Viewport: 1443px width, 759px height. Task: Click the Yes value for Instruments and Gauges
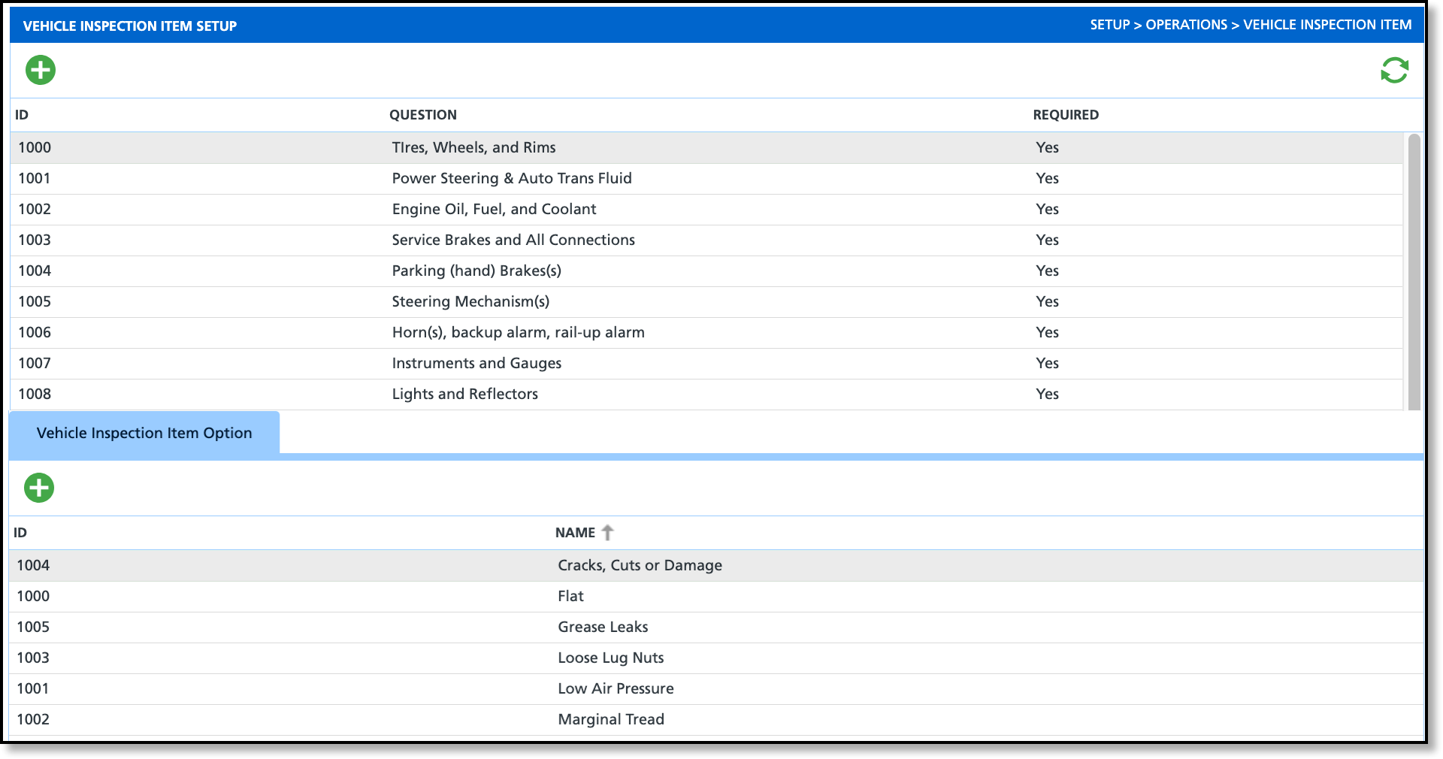click(x=1047, y=364)
